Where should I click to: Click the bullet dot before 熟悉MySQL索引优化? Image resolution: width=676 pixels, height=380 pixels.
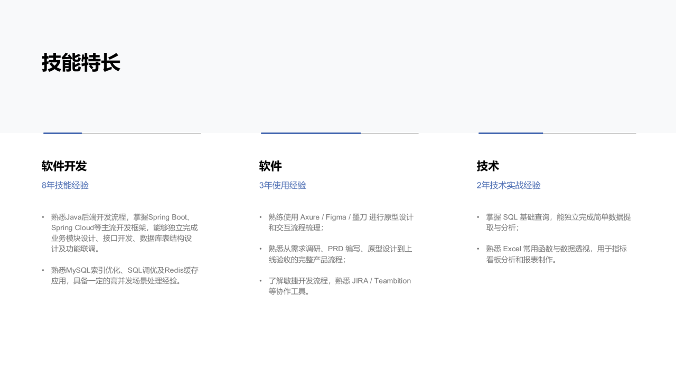pyautogui.click(x=43, y=270)
